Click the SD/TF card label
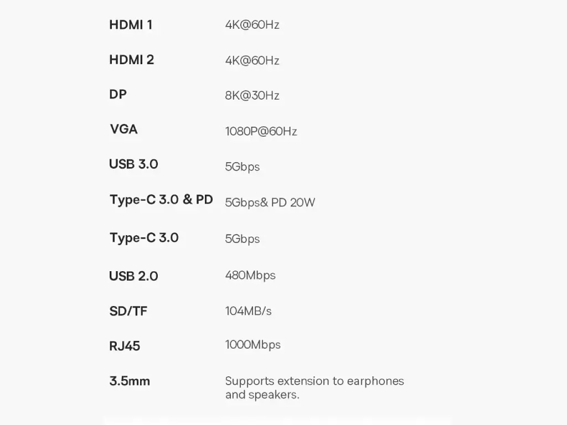 coord(128,311)
